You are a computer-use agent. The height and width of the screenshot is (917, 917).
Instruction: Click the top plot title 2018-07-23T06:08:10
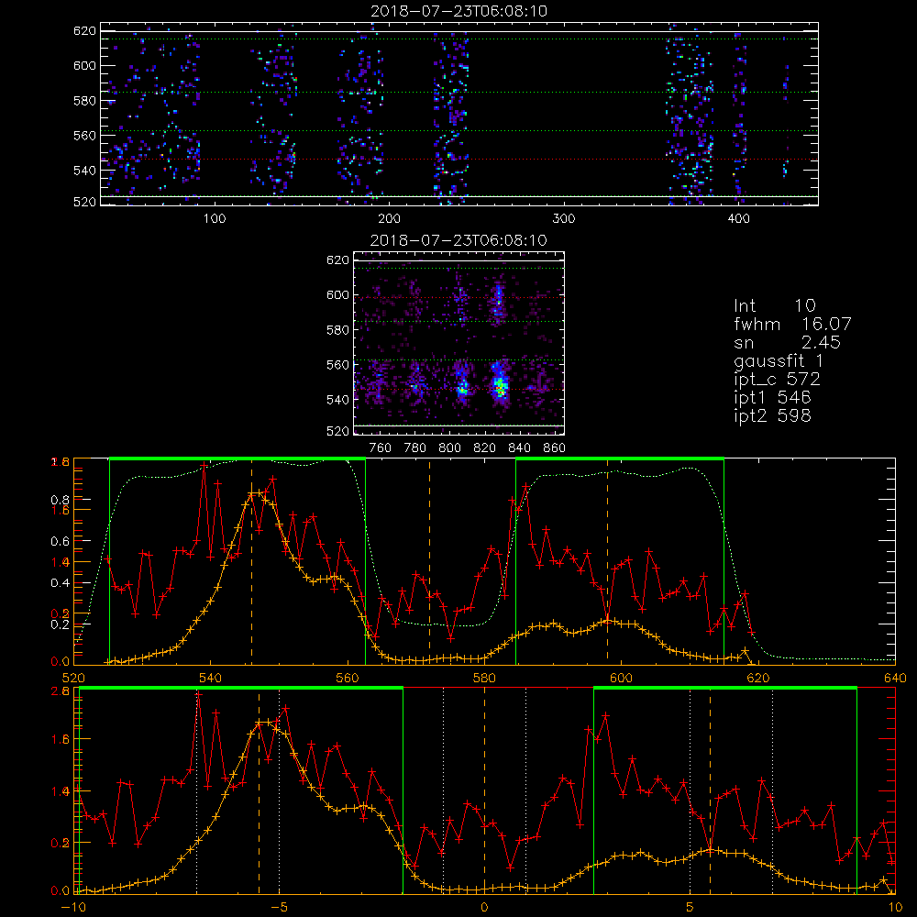(x=459, y=11)
